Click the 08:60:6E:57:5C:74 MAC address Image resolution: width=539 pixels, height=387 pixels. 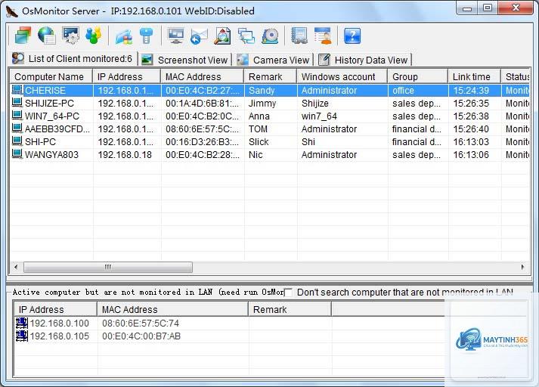click(x=141, y=323)
